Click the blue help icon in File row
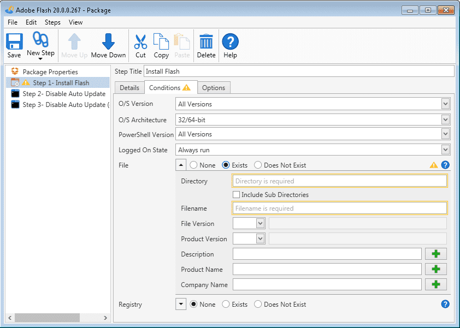 pos(445,165)
